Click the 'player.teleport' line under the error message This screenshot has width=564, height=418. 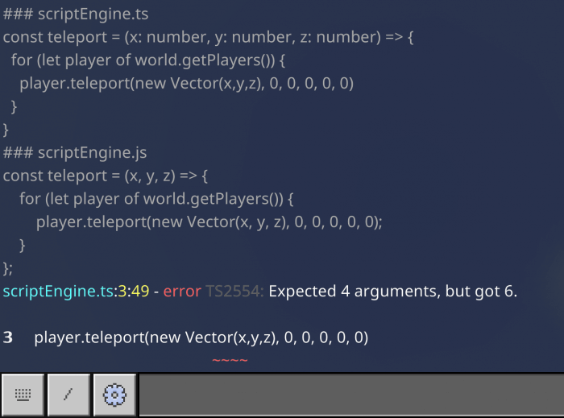(201, 337)
